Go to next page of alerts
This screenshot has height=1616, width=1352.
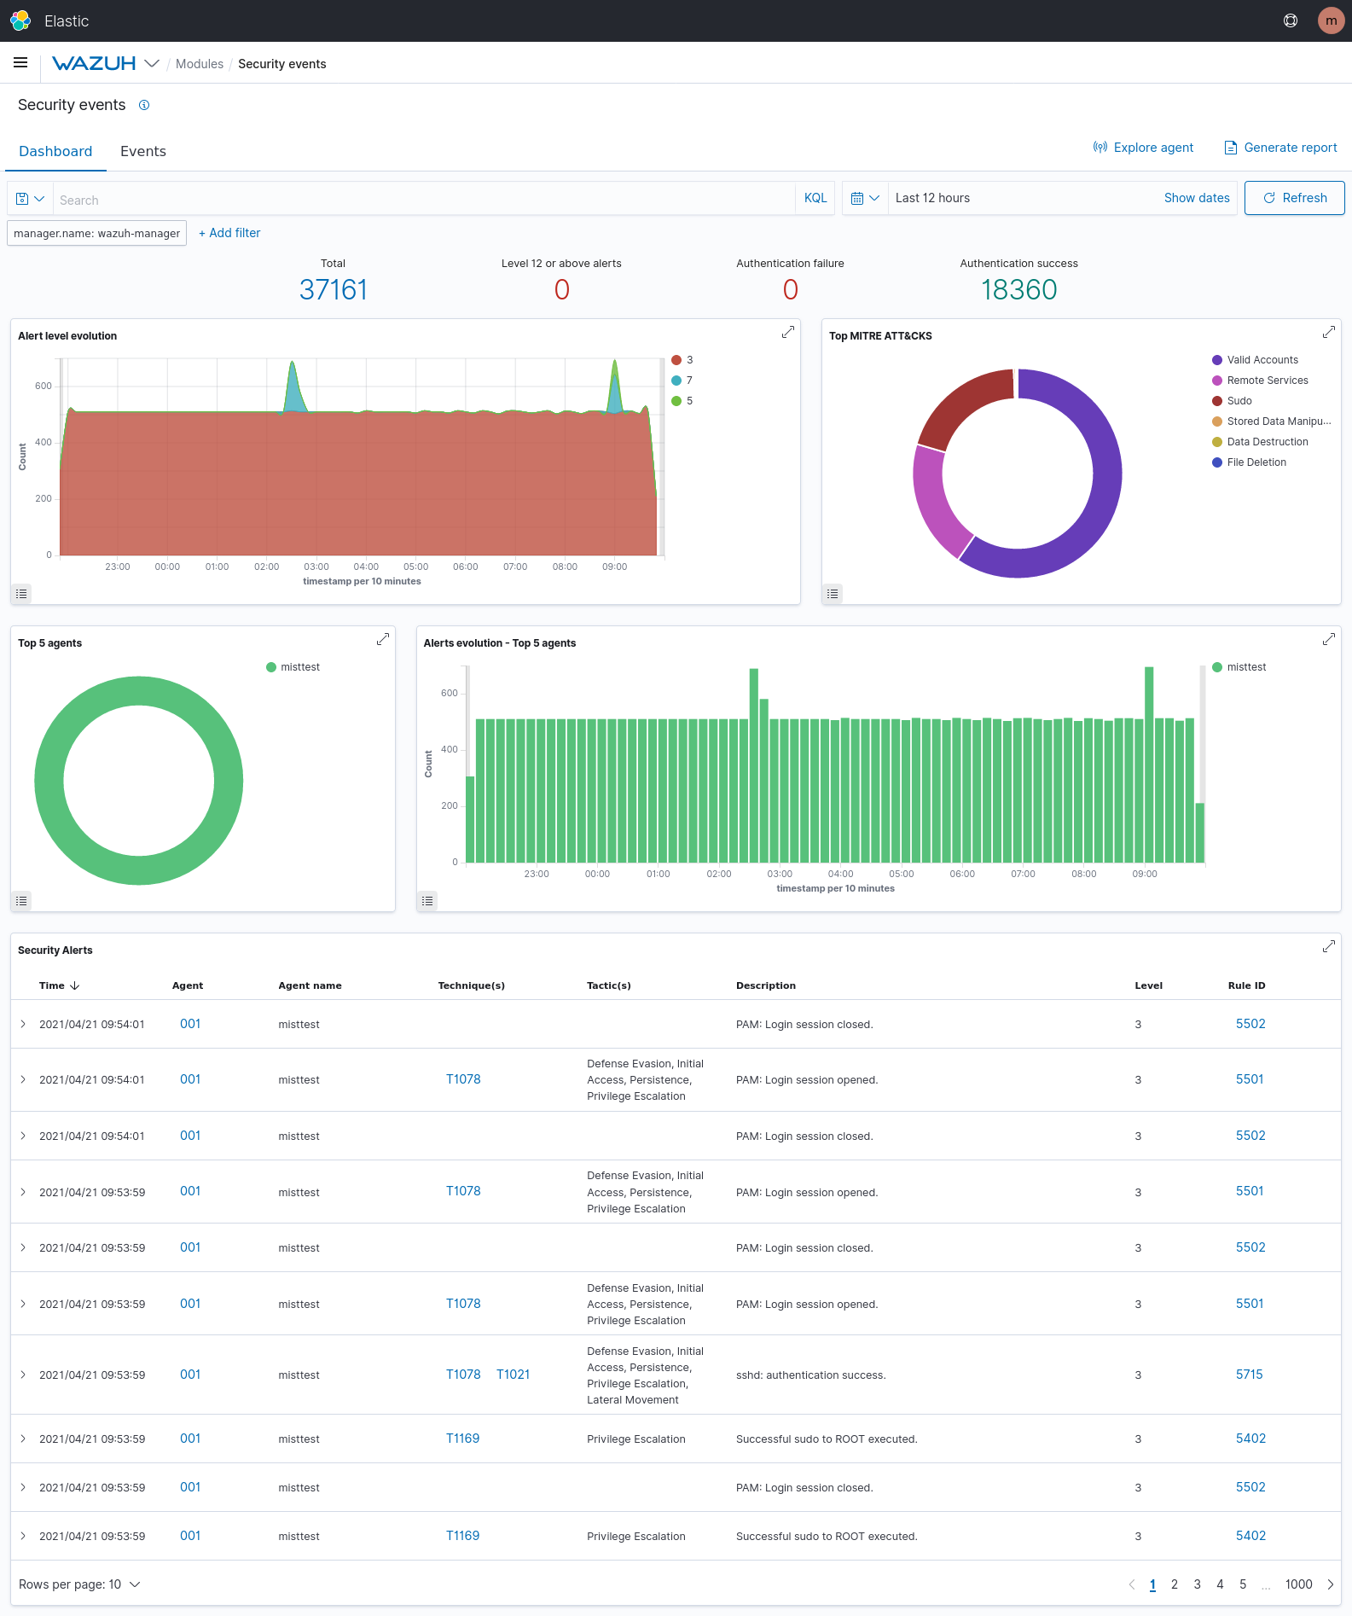click(1330, 1584)
